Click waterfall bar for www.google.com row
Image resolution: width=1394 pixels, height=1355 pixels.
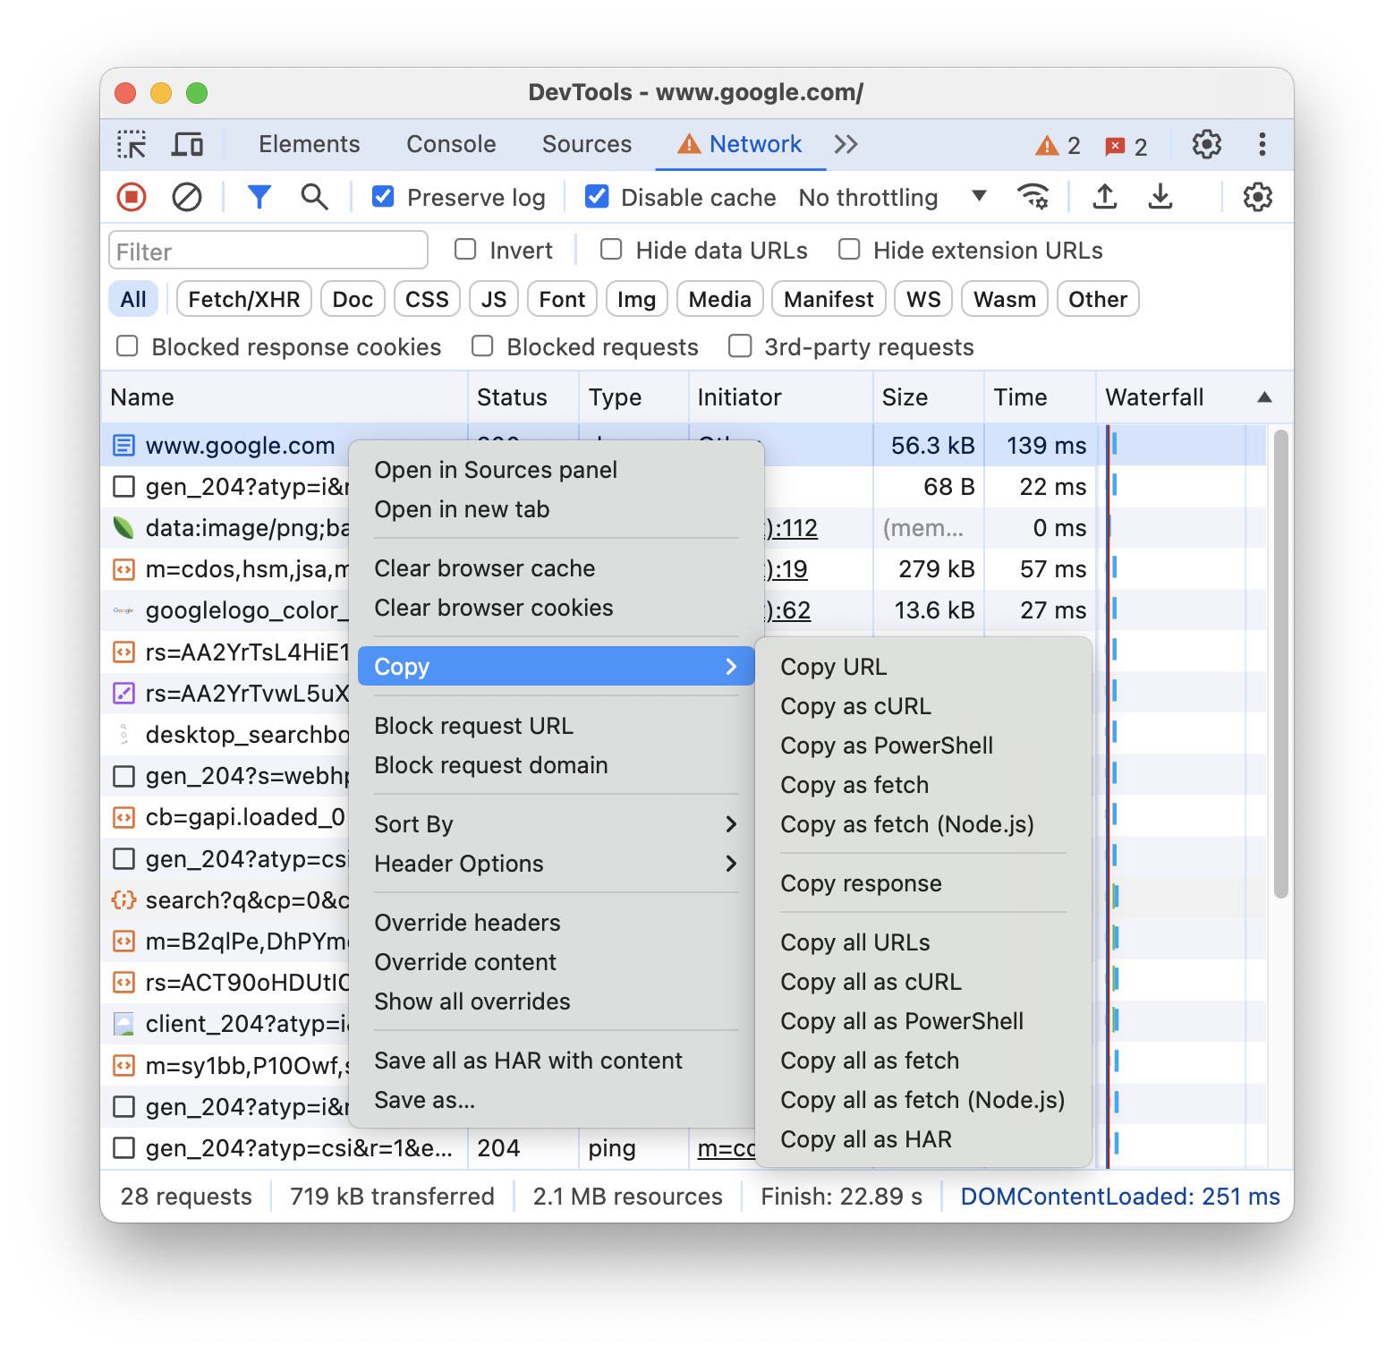click(1114, 446)
